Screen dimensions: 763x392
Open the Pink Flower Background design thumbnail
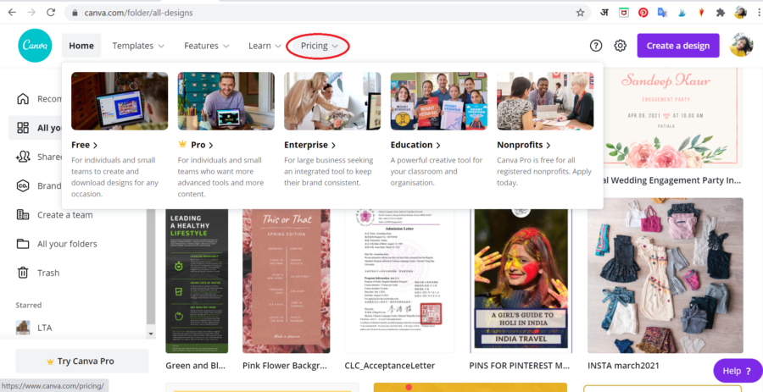[286, 279]
